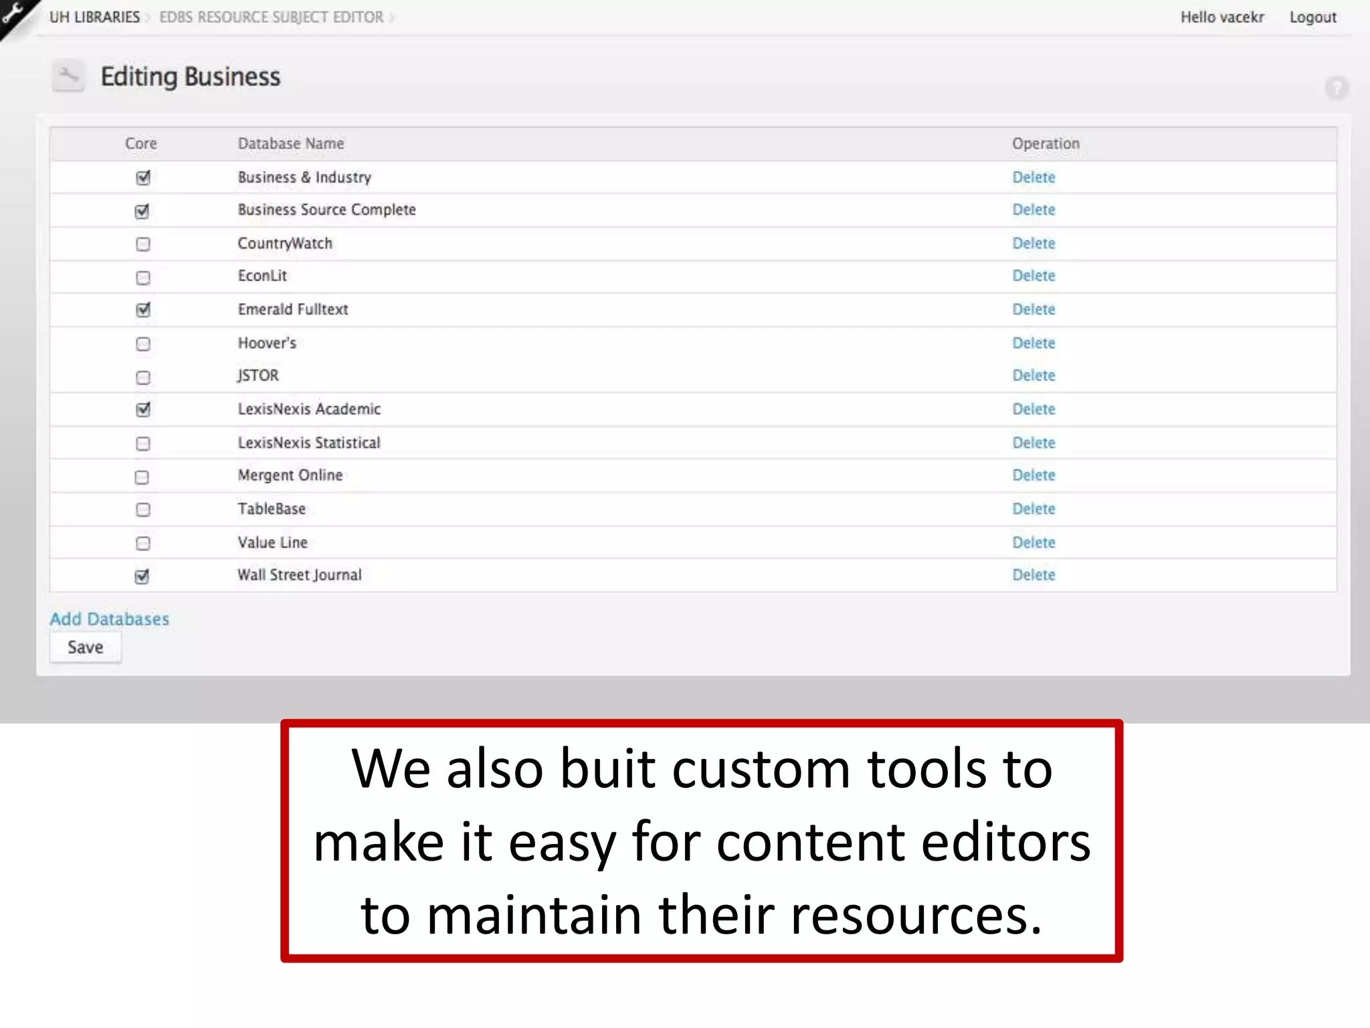
Task: Delete Business Source Complete database
Action: pos(1034,209)
